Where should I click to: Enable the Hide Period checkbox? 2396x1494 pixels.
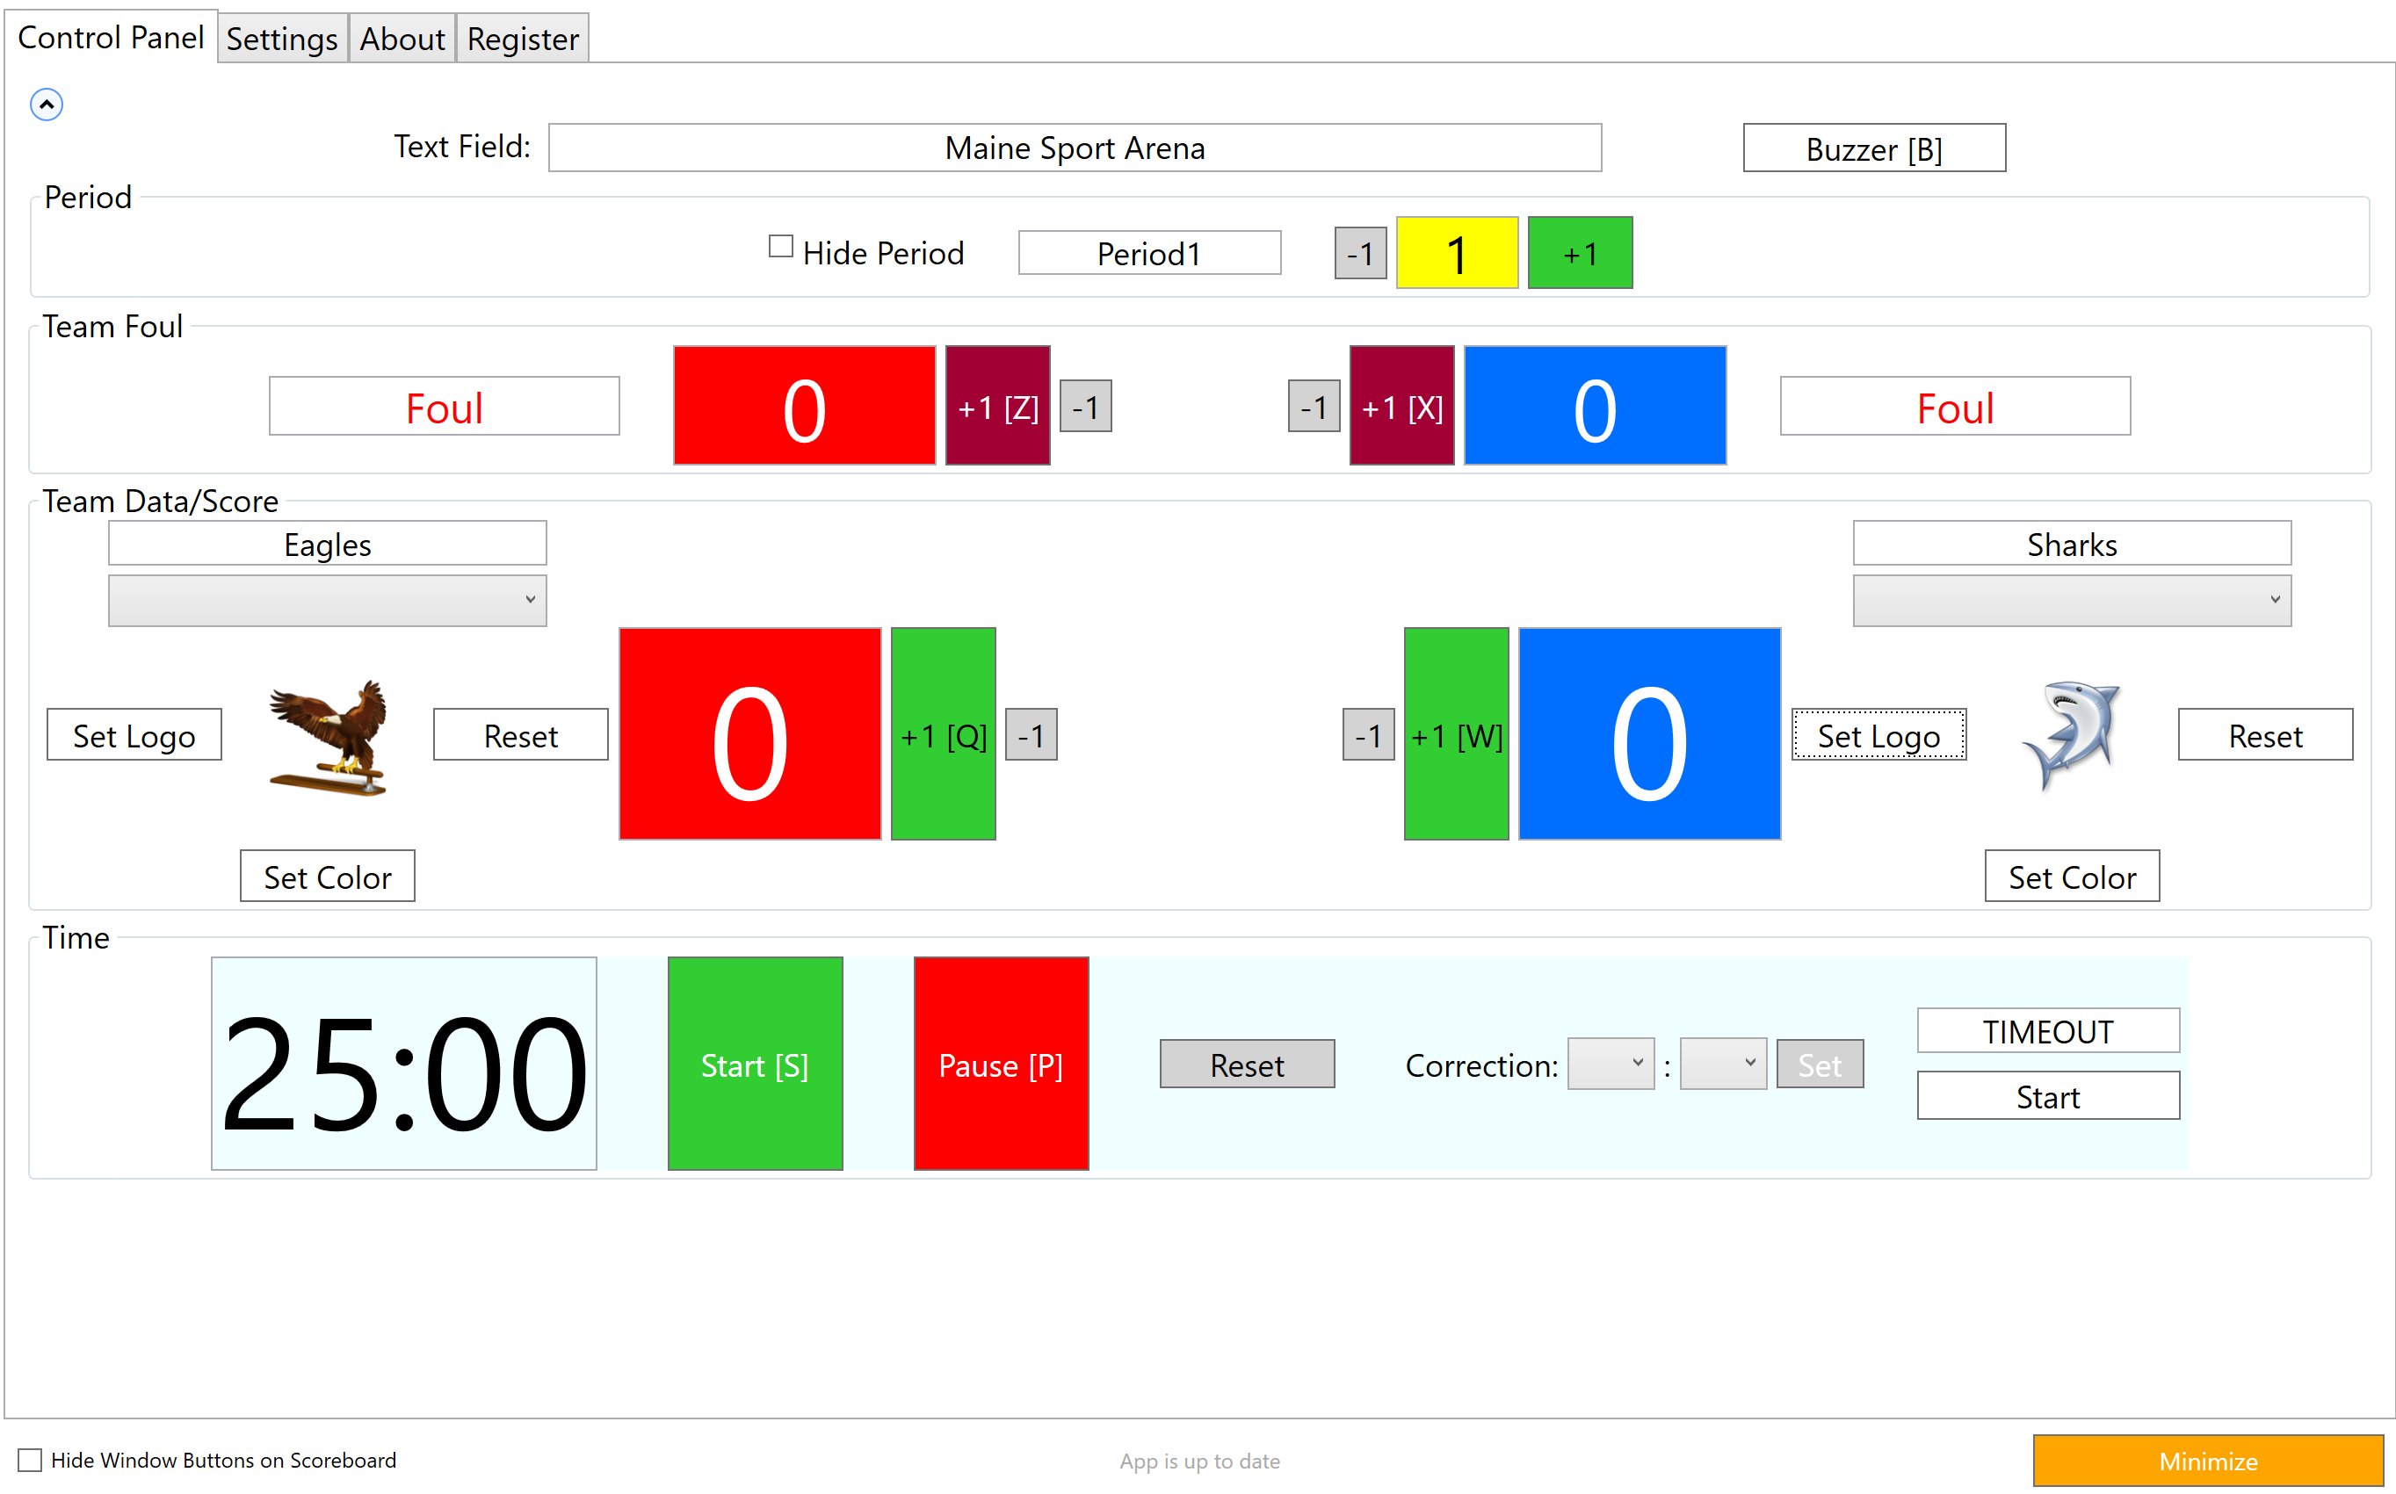pyautogui.click(x=780, y=246)
